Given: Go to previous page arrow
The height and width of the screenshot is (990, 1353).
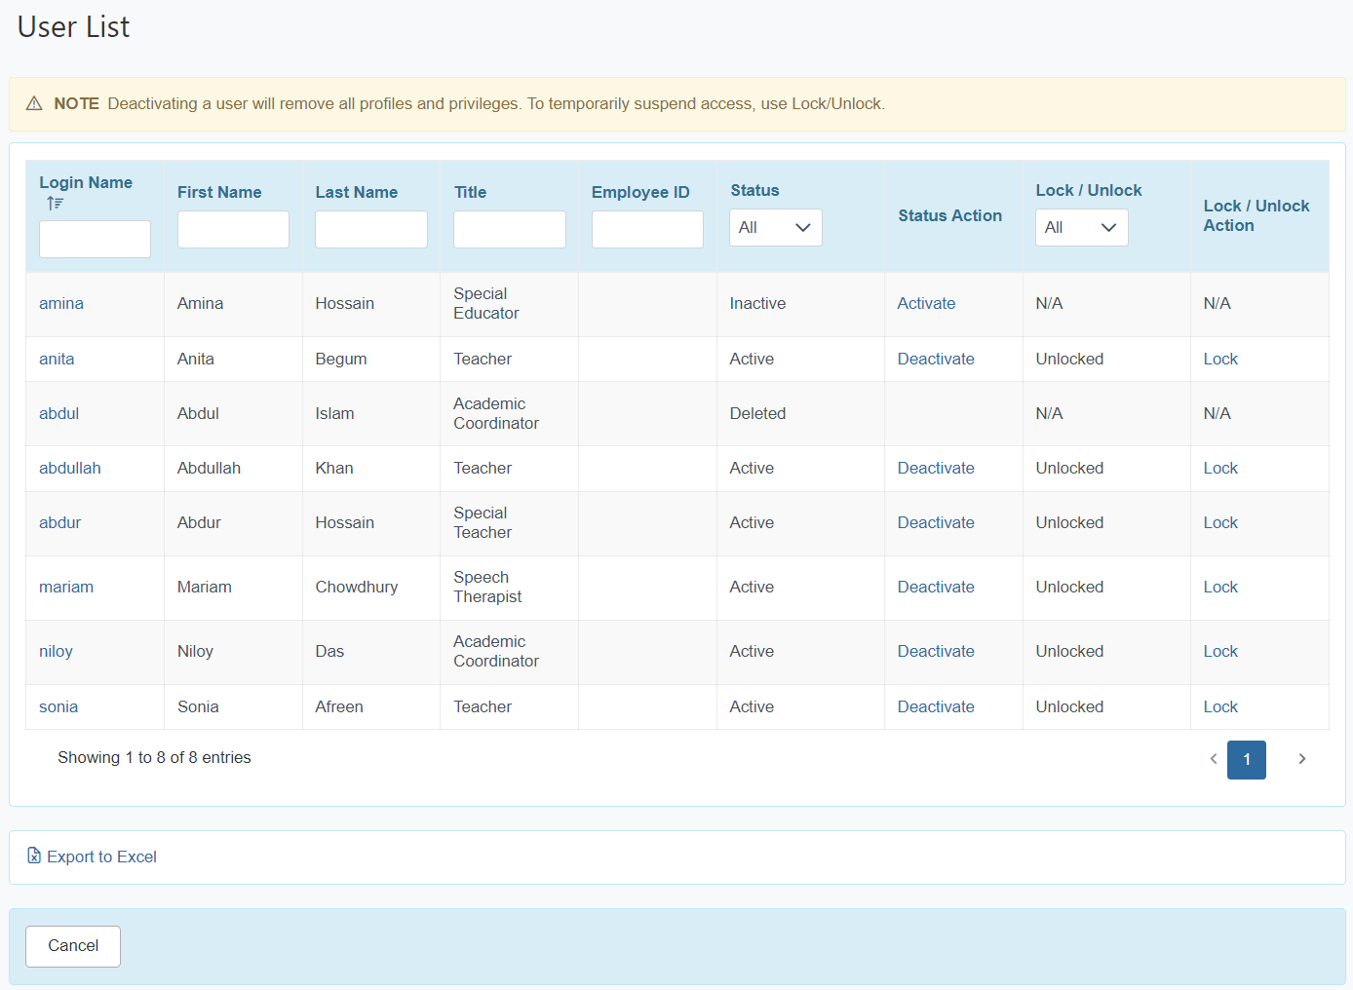Looking at the screenshot, I should (1214, 759).
